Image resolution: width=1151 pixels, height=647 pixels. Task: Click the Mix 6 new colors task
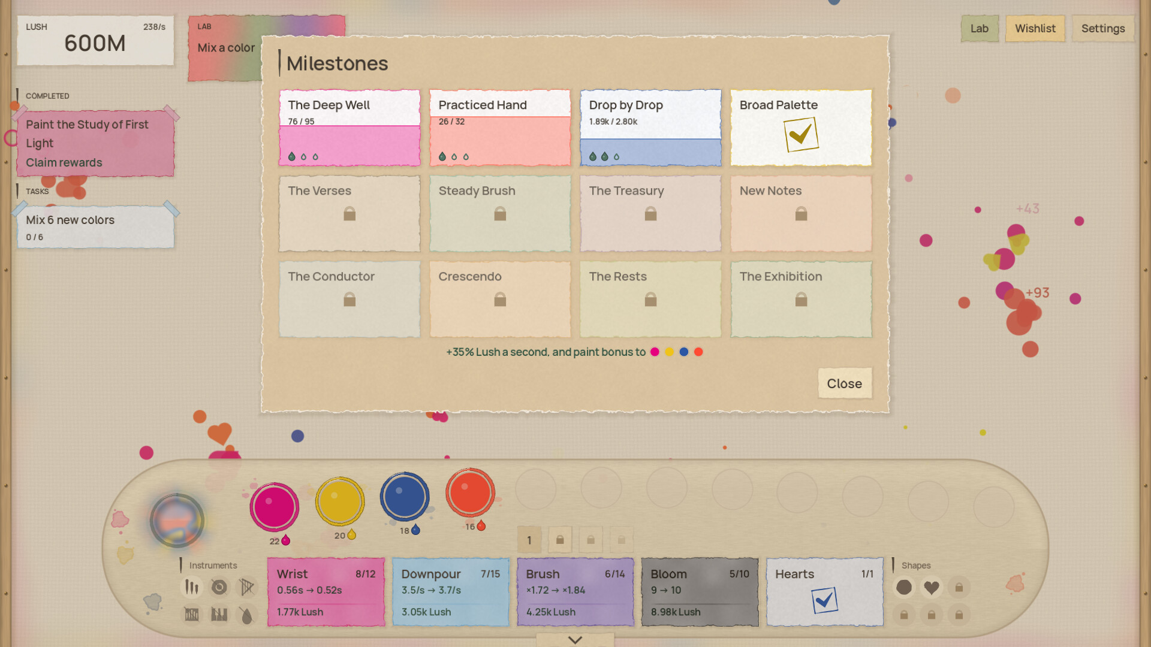(96, 227)
